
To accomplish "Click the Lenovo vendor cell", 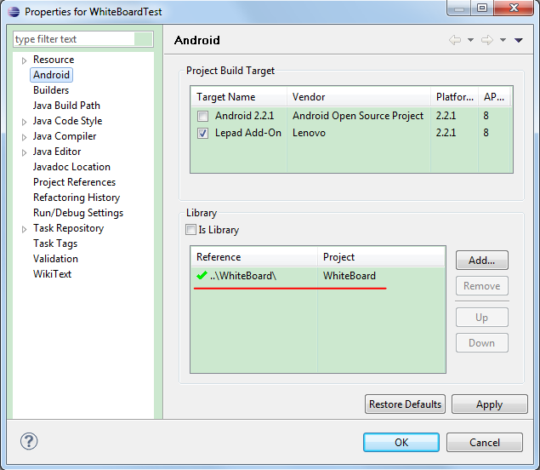I will (309, 133).
